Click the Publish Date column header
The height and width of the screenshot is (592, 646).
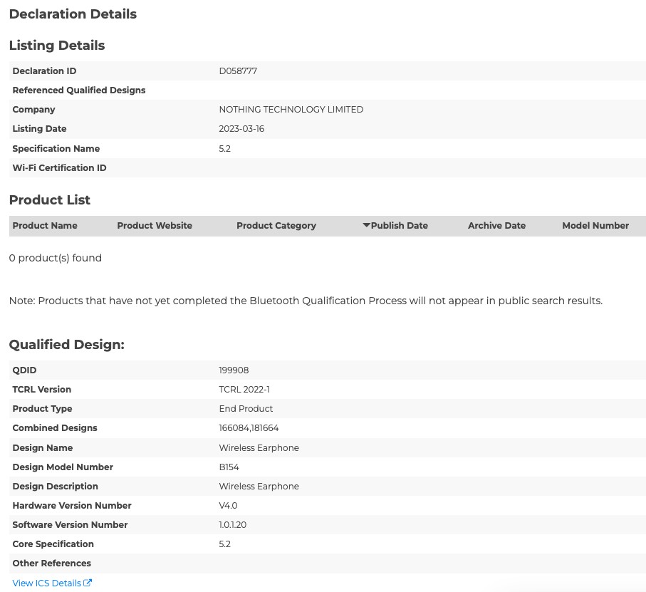(399, 226)
